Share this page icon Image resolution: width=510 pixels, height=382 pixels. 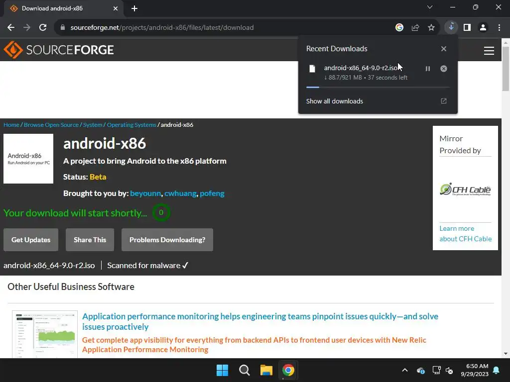coord(415,28)
